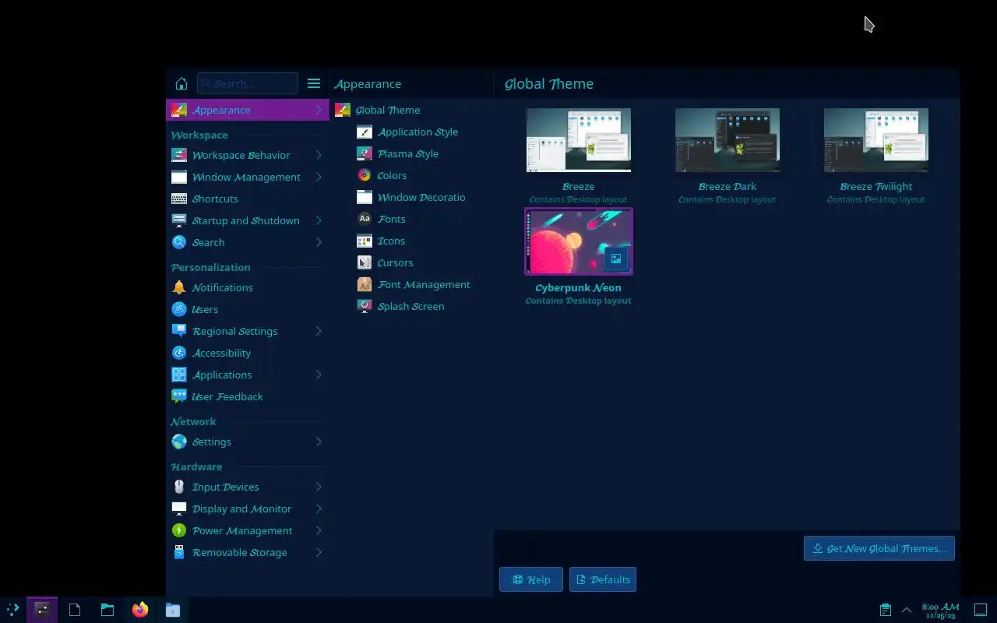Select the Breeze Dark theme thumbnail
Viewport: 997px width, 623px height.
(727, 140)
